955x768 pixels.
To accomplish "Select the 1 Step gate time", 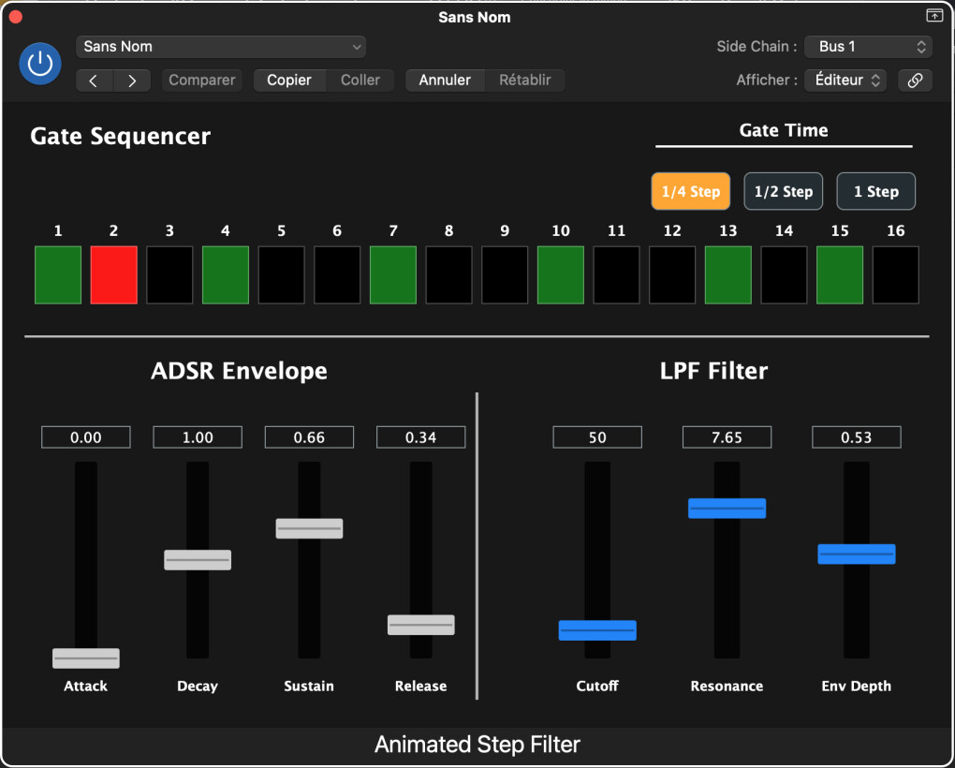I will click(x=875, y=192).
